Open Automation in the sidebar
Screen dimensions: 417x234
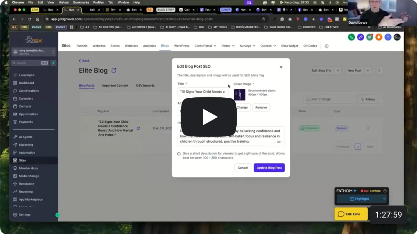27,153
